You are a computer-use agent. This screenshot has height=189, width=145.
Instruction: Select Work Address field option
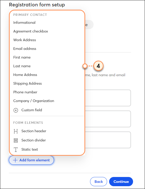[x=47, y=40]
